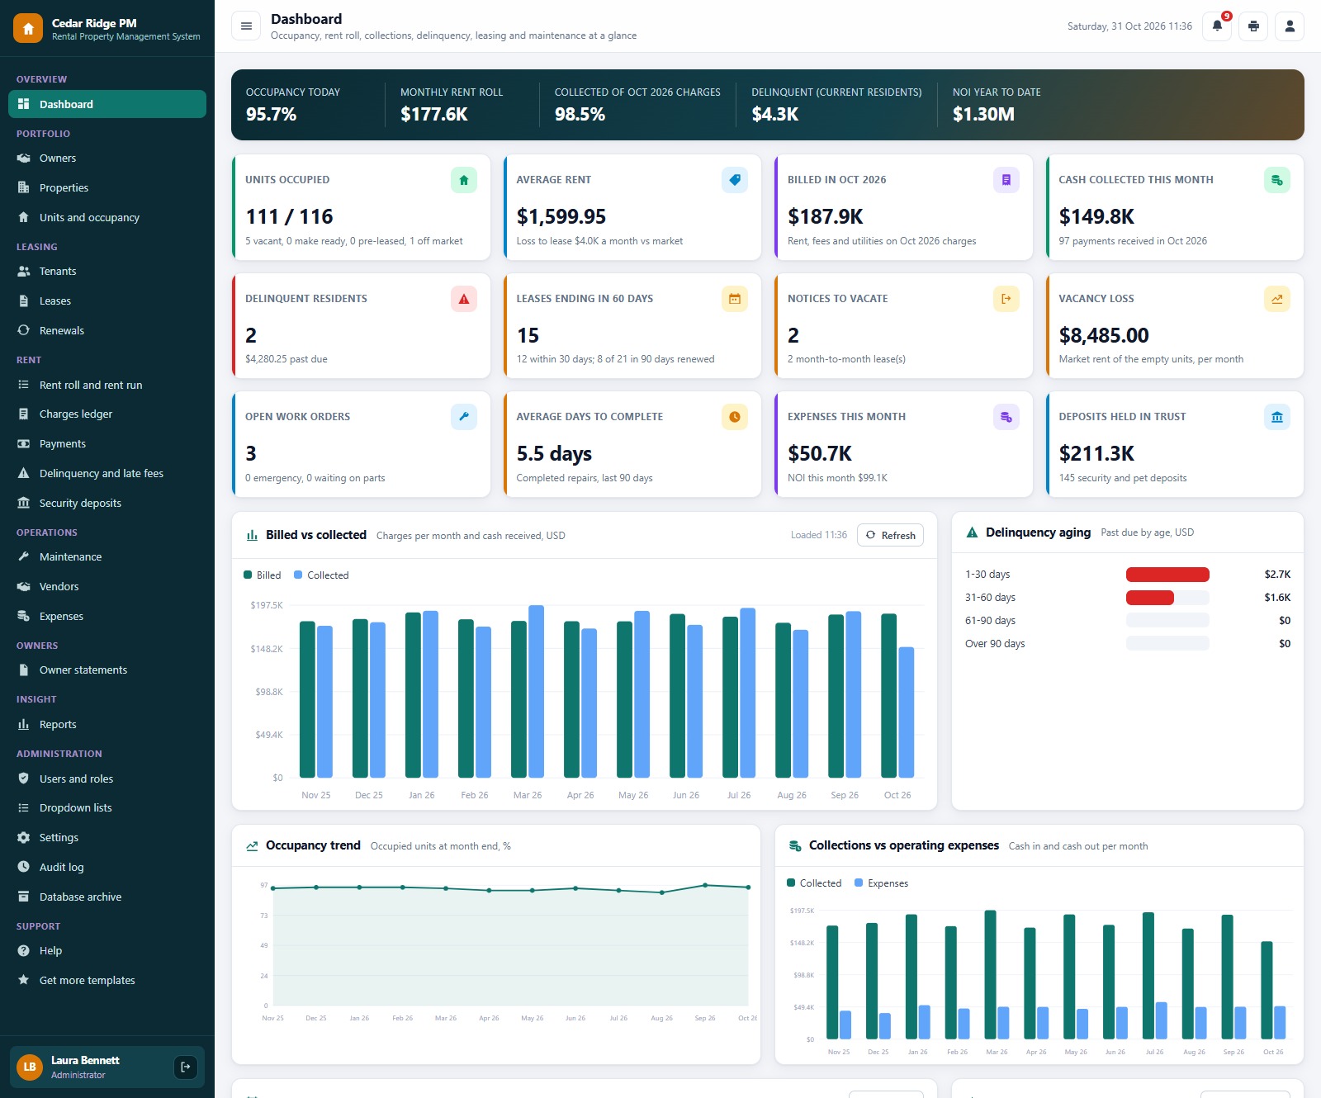
Task: Click the Open Work Orders wrench icon
Action: click(x=464, y=417)
